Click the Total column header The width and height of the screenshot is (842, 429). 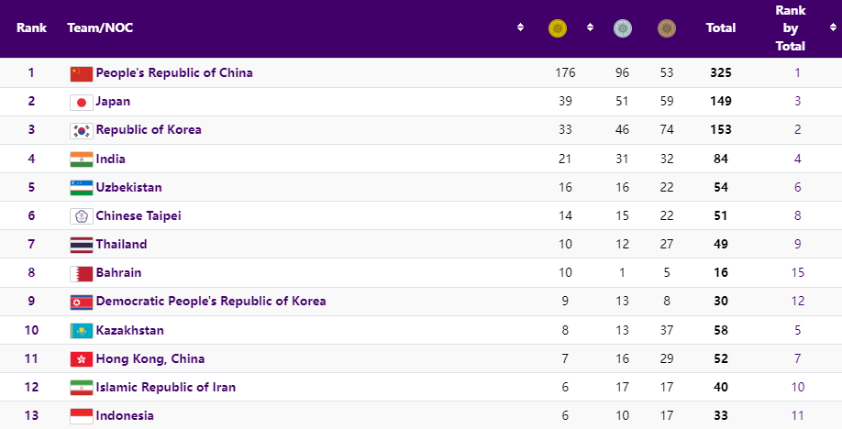pyautogui.click(x=721, y=27)
